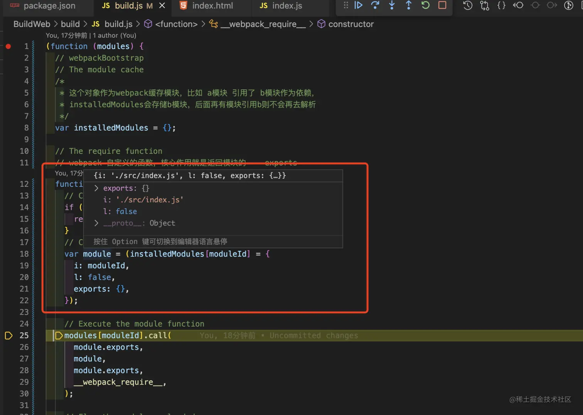This screenshot has height=415, width=583.
Task: Click line number 30 in gutter
Action: (24, 393)
